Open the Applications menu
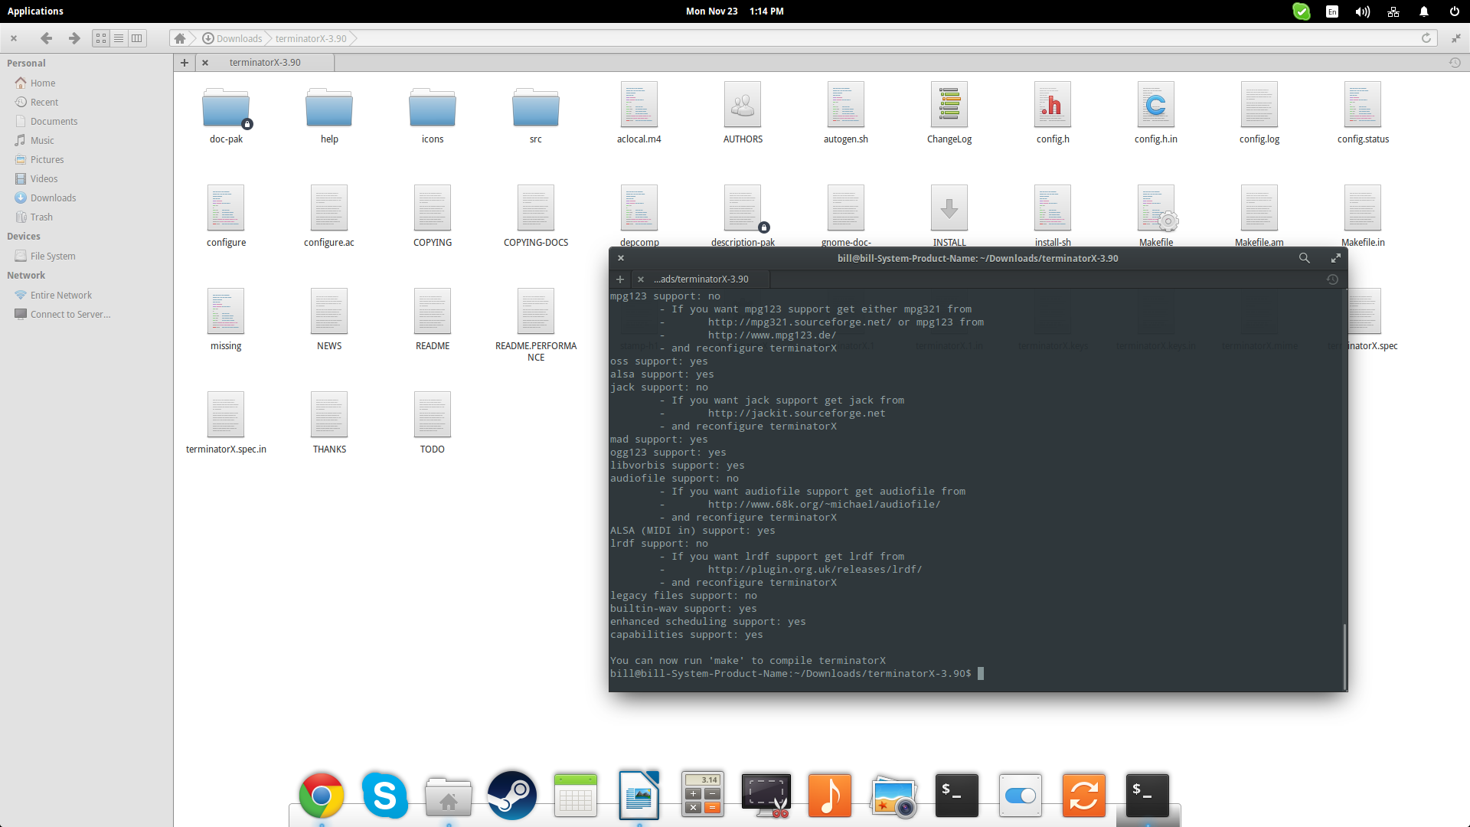The width and height of the screenshot is (1470, 827). [35, 11]
